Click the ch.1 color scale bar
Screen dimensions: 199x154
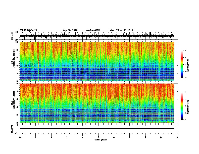click(182, 64)
